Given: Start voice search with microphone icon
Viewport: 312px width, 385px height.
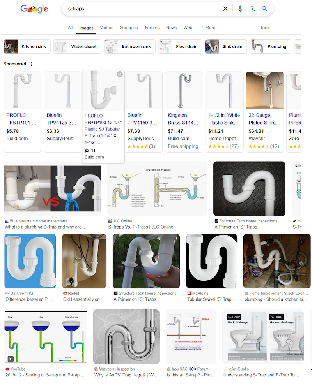Looking at the screenshot, I should (240, 9).
